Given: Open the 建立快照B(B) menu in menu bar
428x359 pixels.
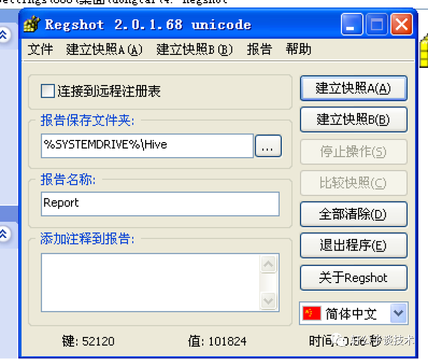Looking at the screenshot, I should (x=194, y=50).
